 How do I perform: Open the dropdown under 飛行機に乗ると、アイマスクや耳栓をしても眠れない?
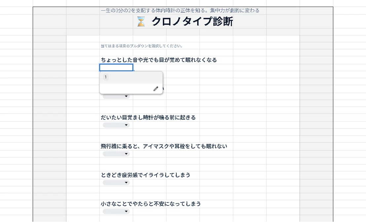coord(116,154)
